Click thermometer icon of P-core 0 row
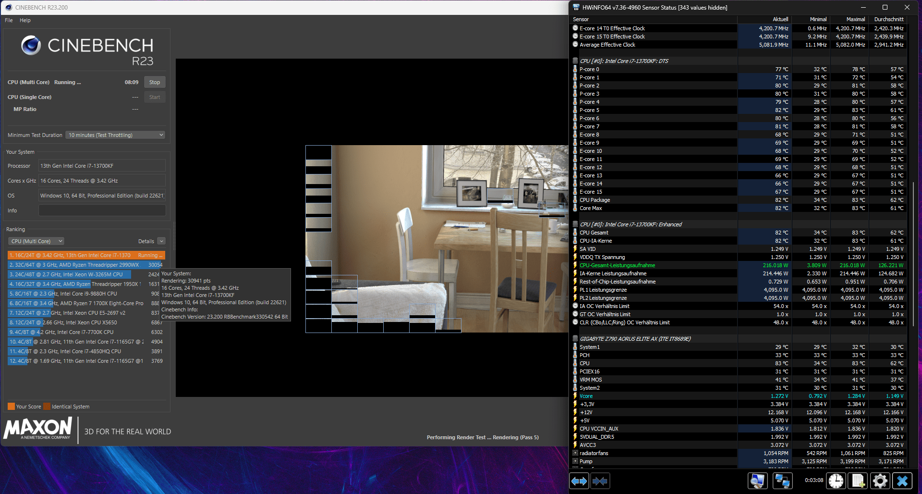 (x=575, y=69)
